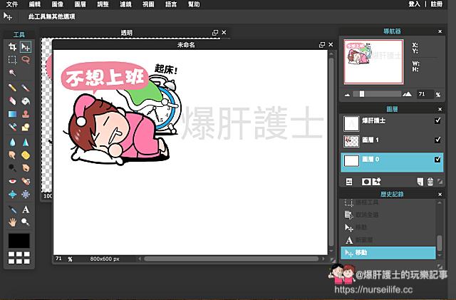This screenshot has height=300, width=456.
Task: Click the black foreground color swatch
Action: tap(19, 240)
